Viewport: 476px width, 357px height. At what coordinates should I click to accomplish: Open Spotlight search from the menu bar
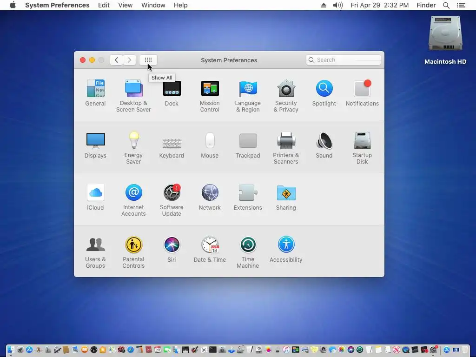pos(446,5)
